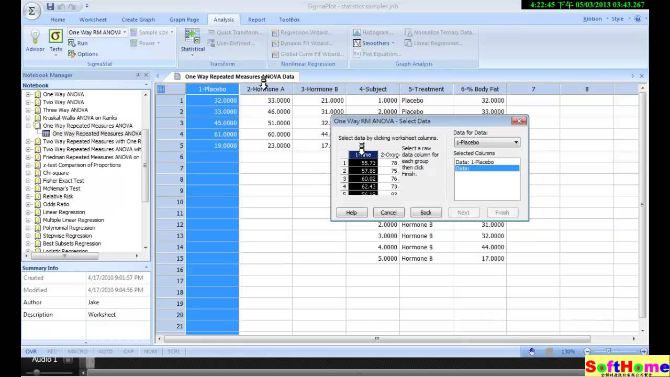Collapse the Summary Info section chevron
Screen dimensions: 670x377
click(146, 268)
